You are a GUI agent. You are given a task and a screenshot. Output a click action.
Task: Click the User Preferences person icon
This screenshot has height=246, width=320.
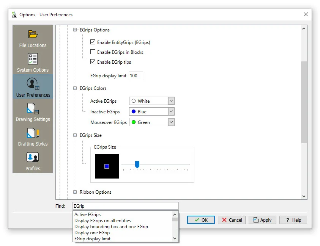33,84
